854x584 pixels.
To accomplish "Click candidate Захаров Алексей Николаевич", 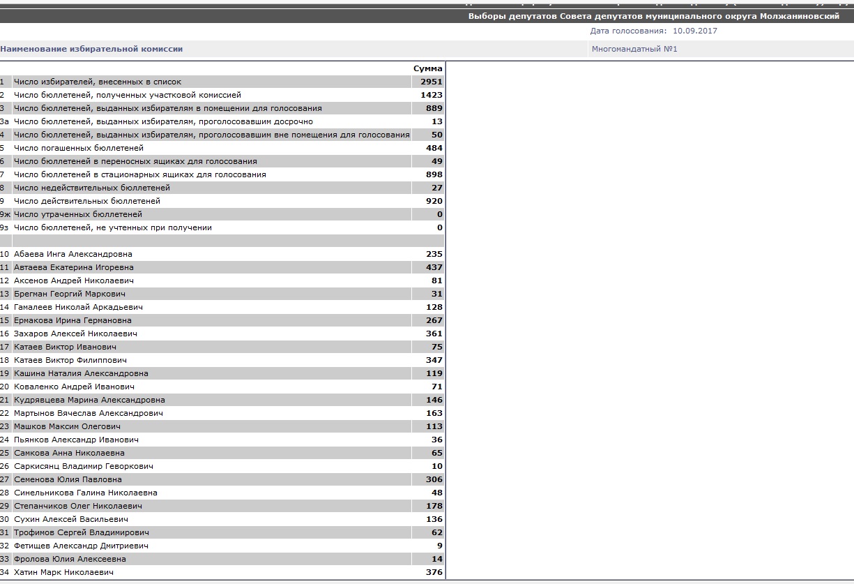I will pyautogui.click(x=75, y=334).
